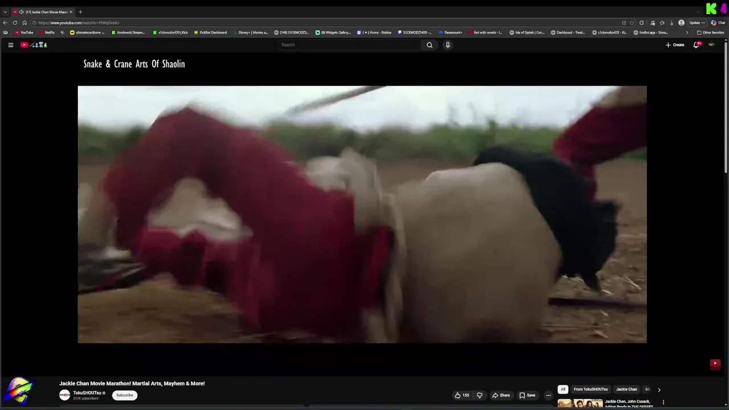
Task: Like the video with thumbs up
Action: [461, 395]
